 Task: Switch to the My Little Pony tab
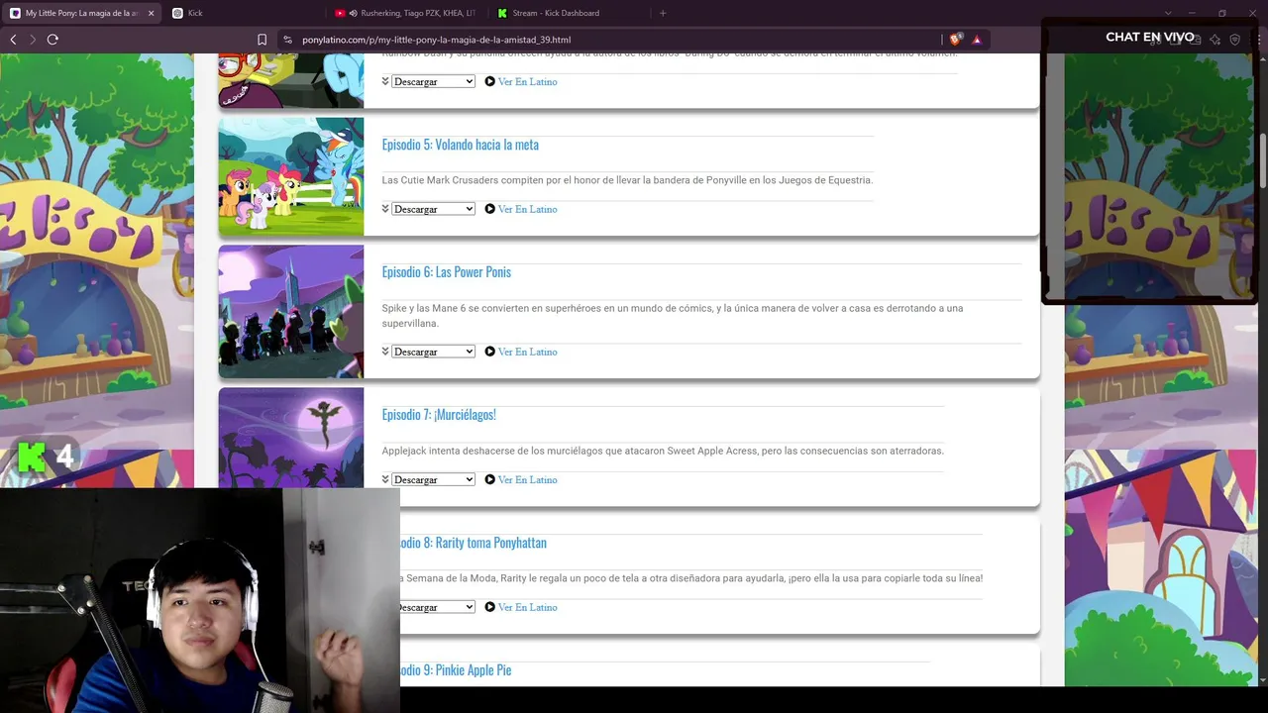(x=81, y=13)
